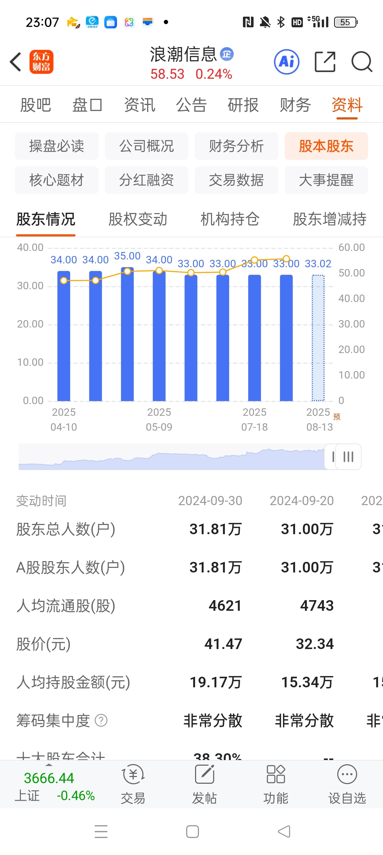Tap the 设自选 ellipsis icon
The height and width of the screenshot is (855, 383).
[347, 775]
